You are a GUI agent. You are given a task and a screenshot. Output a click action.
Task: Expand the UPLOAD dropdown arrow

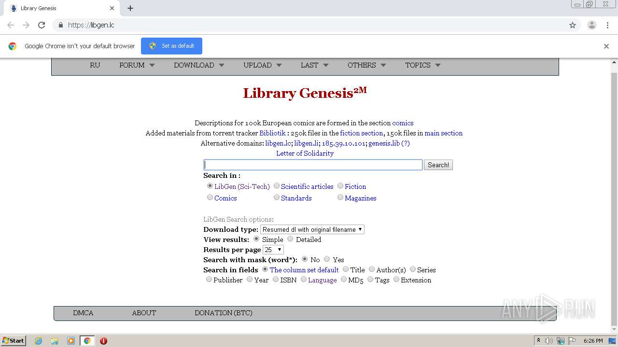[x=279, y=65]
